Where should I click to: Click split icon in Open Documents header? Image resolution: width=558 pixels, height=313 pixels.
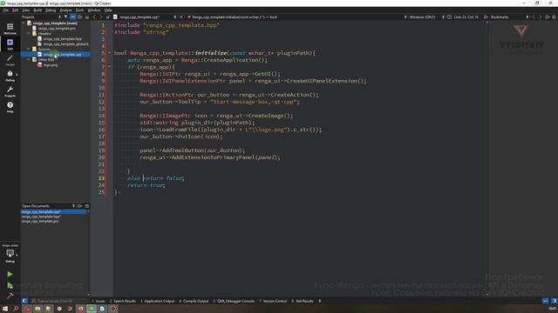coord(80,206)
